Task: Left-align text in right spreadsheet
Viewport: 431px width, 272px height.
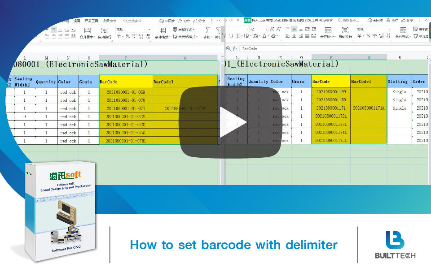Action: click(287, 36)
